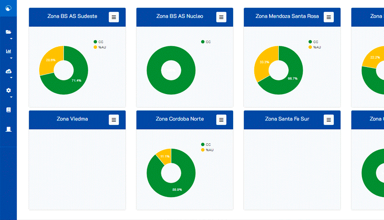Image resolution: width=384 pixels, height=220 pixels.
Task: Click the 11.1% yellow slice in Cordoba Norte
Action: pos(165,156)
